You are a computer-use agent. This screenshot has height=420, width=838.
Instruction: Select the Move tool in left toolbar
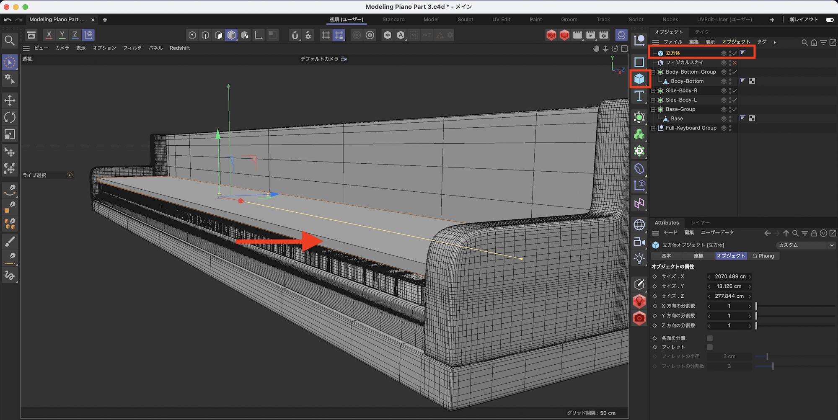(10, 100)
